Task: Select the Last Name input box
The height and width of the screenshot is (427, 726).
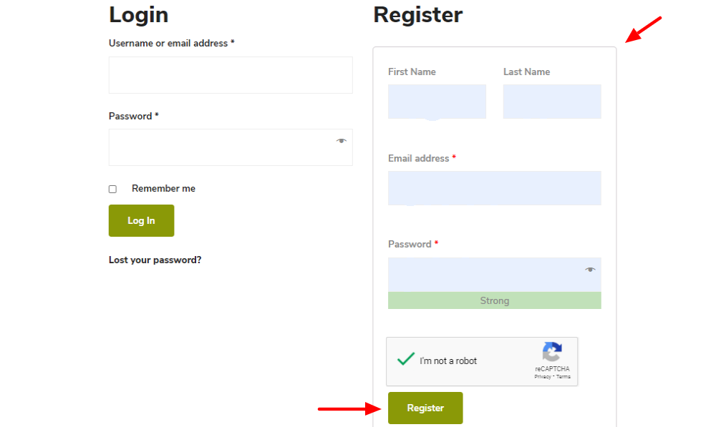Action: pos(552,102)
